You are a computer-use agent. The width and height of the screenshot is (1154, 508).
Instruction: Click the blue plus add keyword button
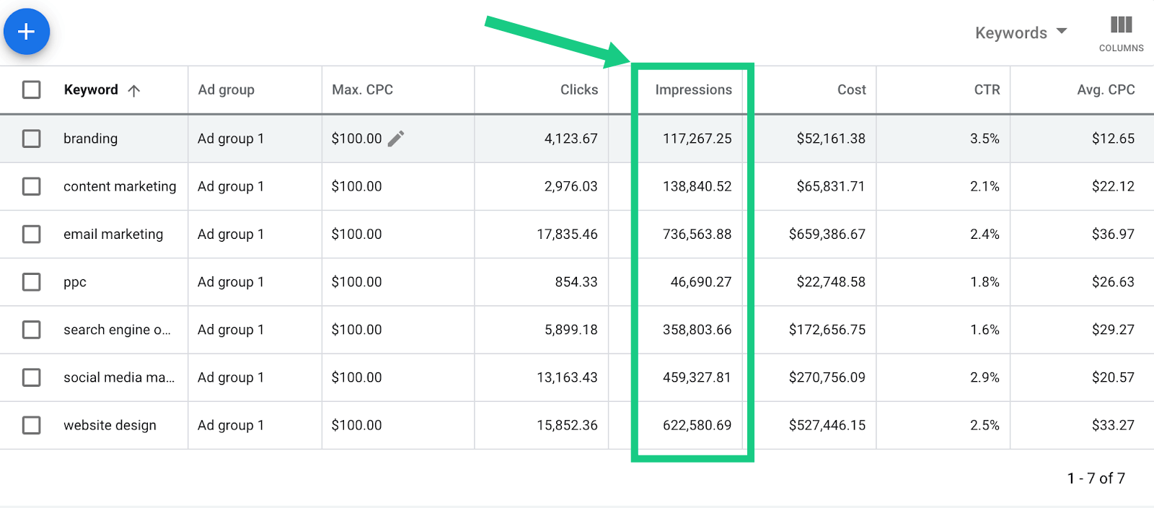point(27,32)
